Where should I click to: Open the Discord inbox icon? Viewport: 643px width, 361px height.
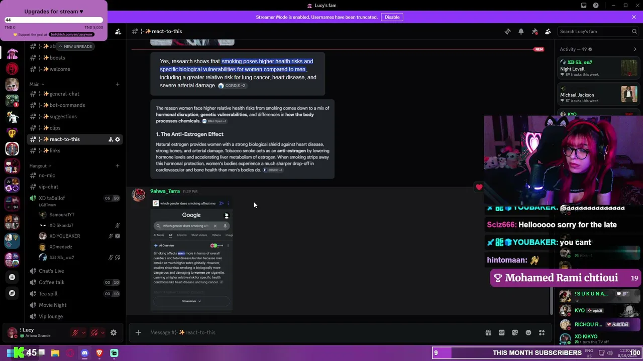584,6
